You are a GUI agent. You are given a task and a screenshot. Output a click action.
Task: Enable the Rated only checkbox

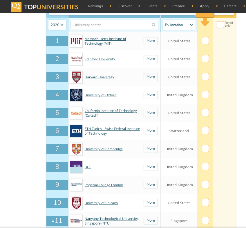[220, 25]
